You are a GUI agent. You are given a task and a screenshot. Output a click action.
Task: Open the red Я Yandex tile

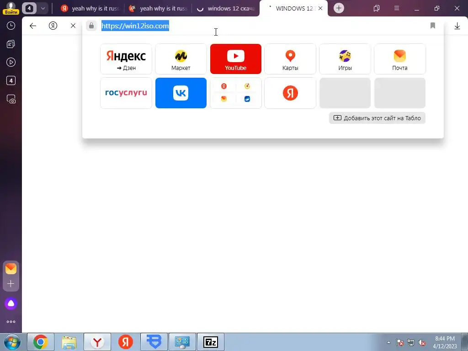click(290, 93)
